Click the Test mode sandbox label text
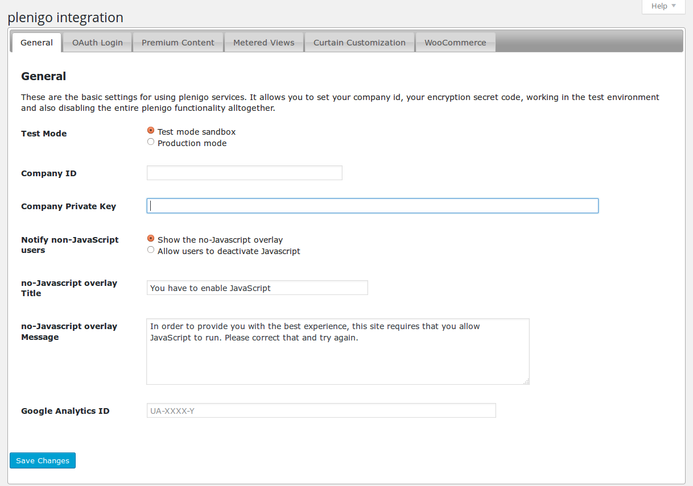The image size is (693, 486). 196,132
